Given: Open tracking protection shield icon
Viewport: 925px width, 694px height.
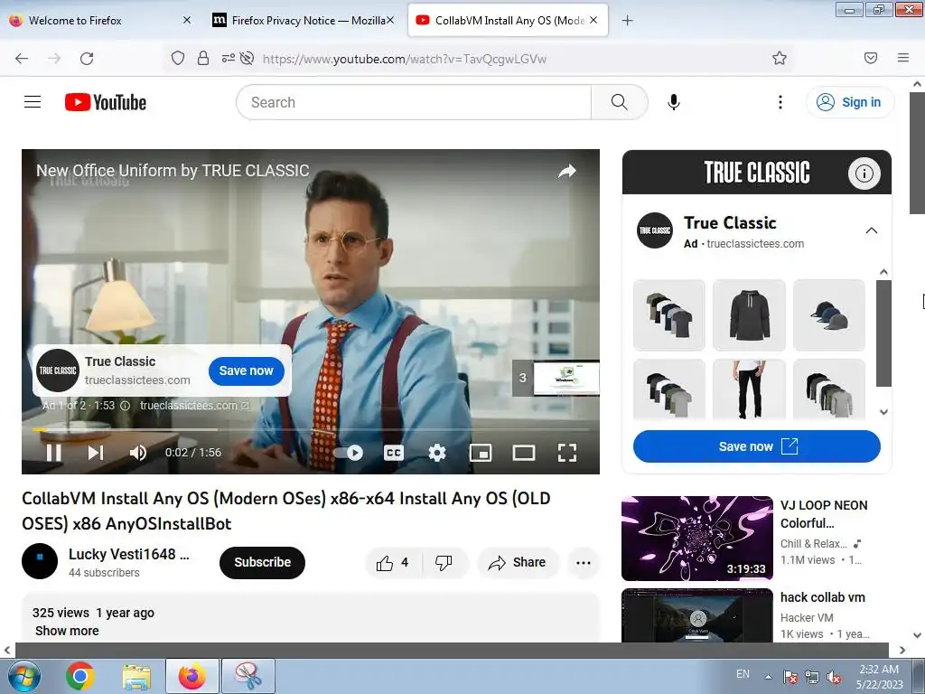Looking at the screenshot, I should coord(178,58).
